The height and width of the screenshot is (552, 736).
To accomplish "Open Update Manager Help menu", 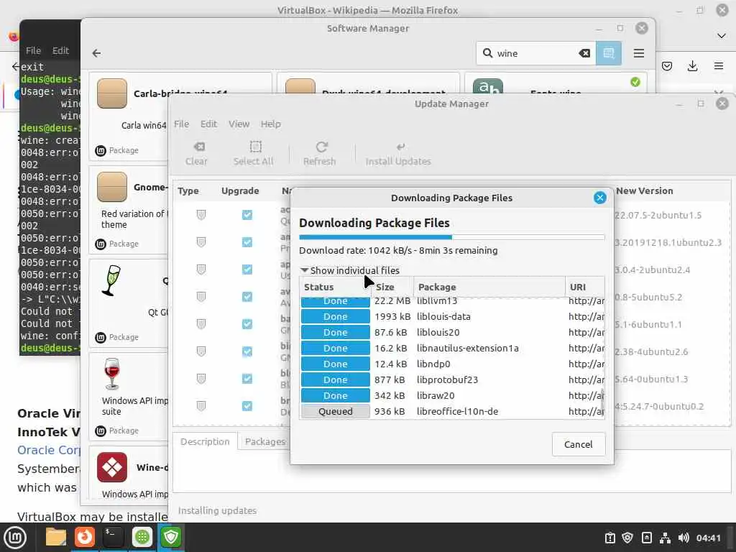I will [271, 124].
